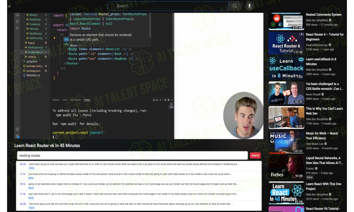The image size is (354, 212).
Task: Click the red Search button
Action: pos(255,155)
